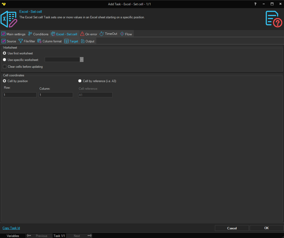Open the Variables panel button
Screen dimensions: 284x238
[13, 236]
